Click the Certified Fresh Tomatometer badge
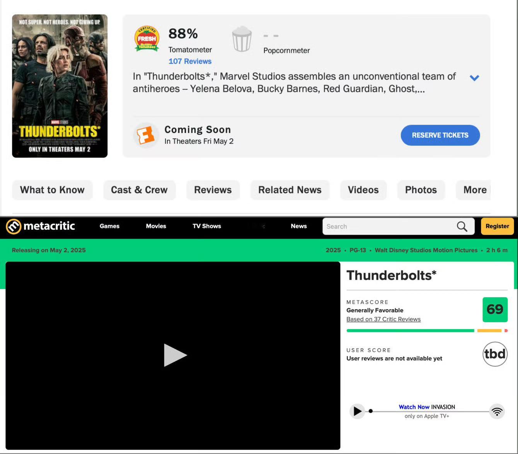The image size is (518, 454). pos(147,39)
